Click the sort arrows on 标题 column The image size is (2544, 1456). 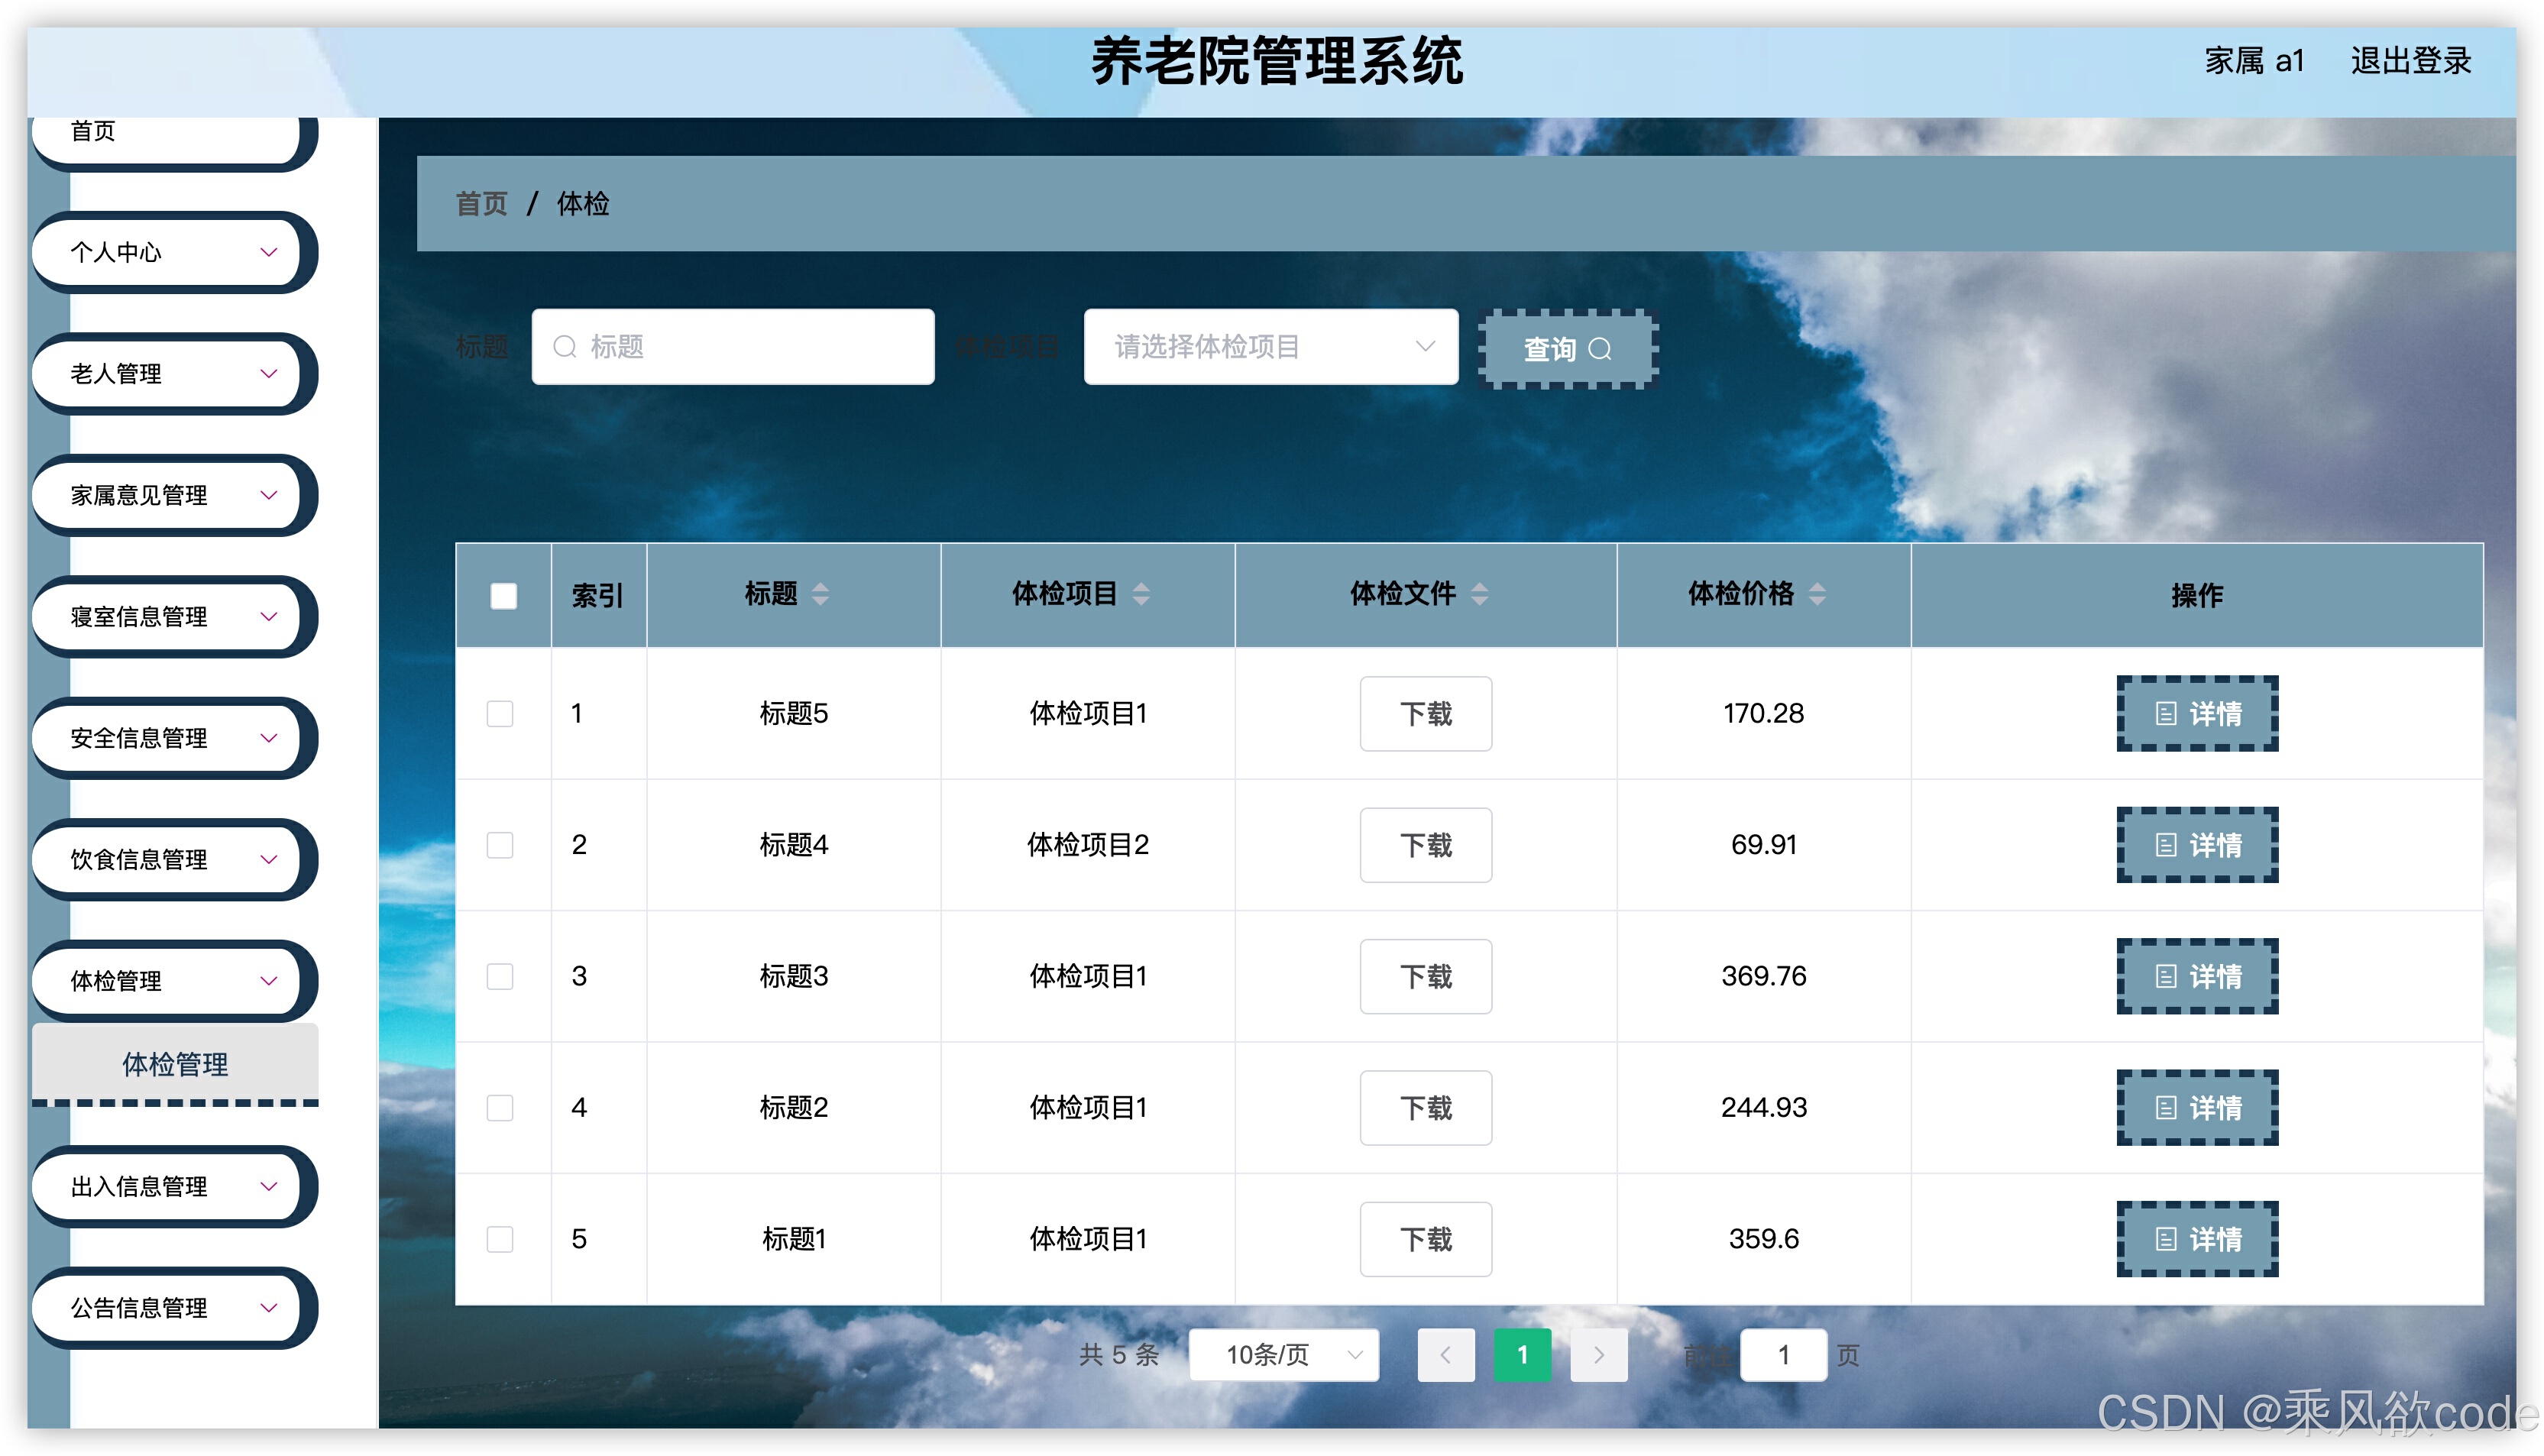tap(821, 594)
